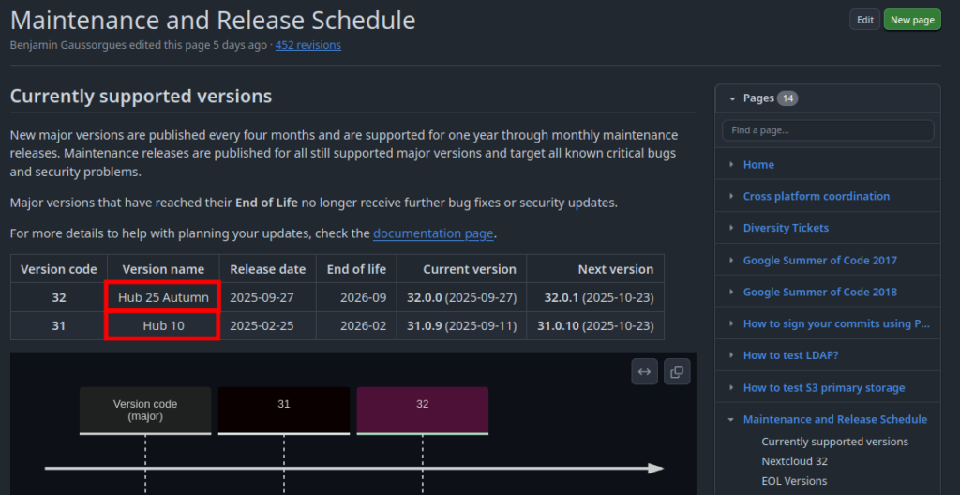
Task: Expand the Home page entry arrow
Action: pos(731,165)
